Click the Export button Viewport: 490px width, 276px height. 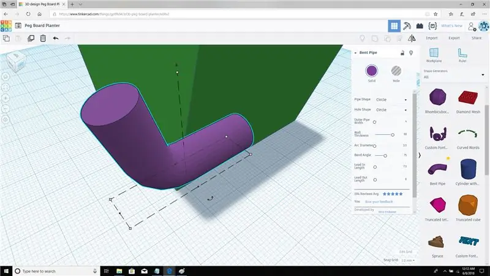[454, 38]
